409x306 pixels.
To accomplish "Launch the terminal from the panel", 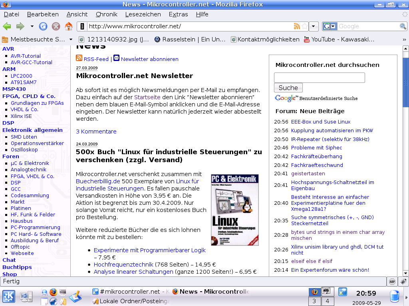I will [63, 292].
